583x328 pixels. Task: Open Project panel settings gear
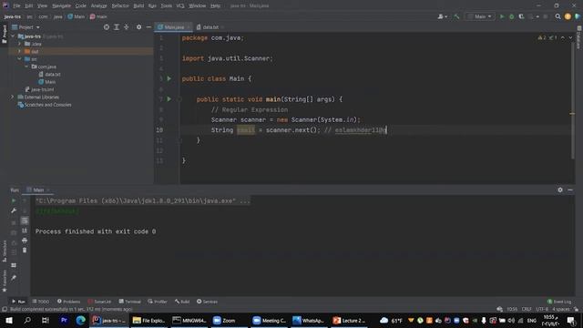click(x=138, y=27)
